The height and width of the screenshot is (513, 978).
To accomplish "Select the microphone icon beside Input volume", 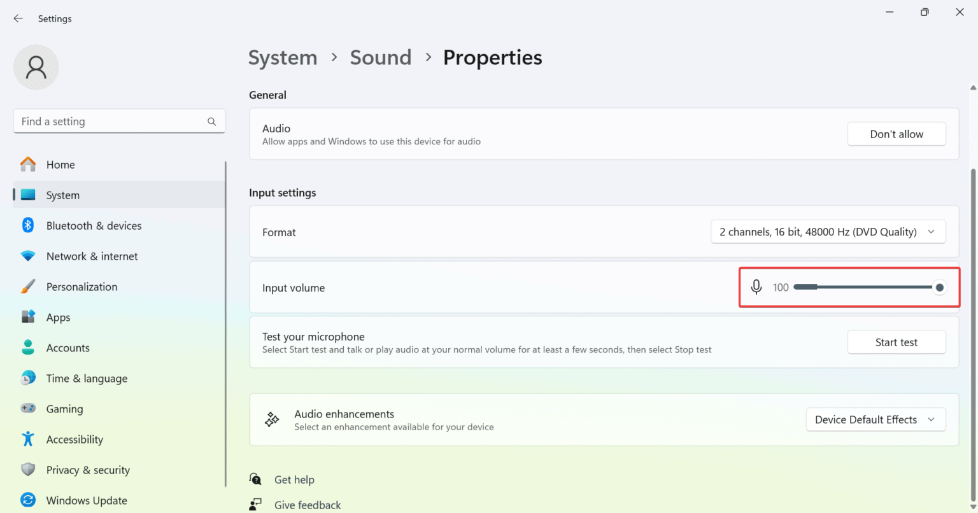I will coord(756,287).
